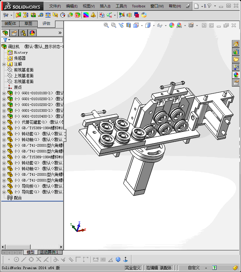Open FloXpress flow analysis icon

(129, 15)
